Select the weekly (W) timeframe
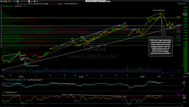This screenshot has width=189, height=107. tap(22, 1)
